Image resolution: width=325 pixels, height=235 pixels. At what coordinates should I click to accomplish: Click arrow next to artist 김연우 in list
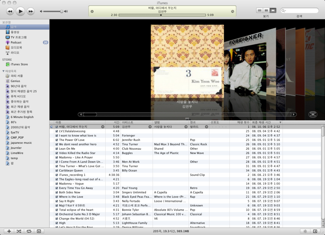[150, 127]
